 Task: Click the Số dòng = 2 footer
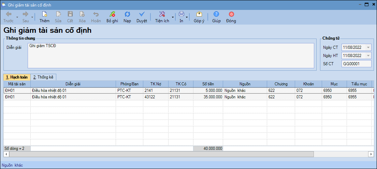17,149
